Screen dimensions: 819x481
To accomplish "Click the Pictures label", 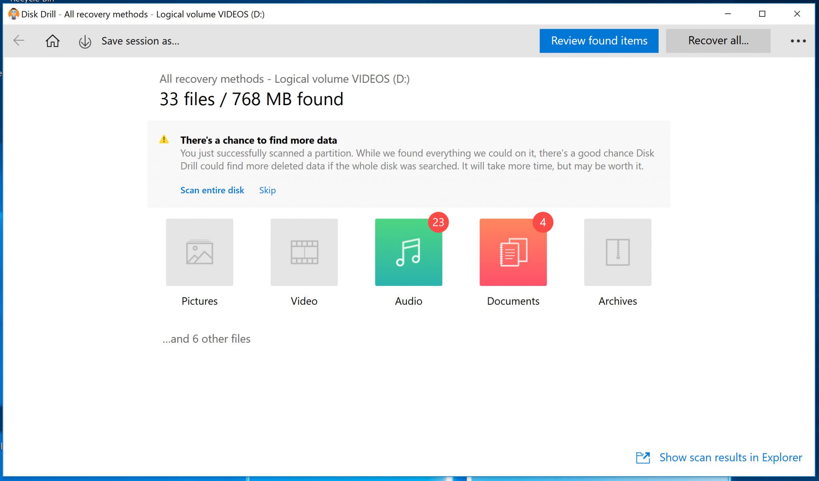I will [x=200, y=301].
